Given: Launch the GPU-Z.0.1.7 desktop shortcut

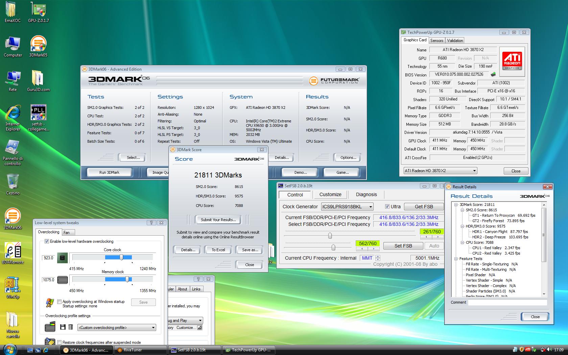Looking at the screenshot, I should [38, 12].
